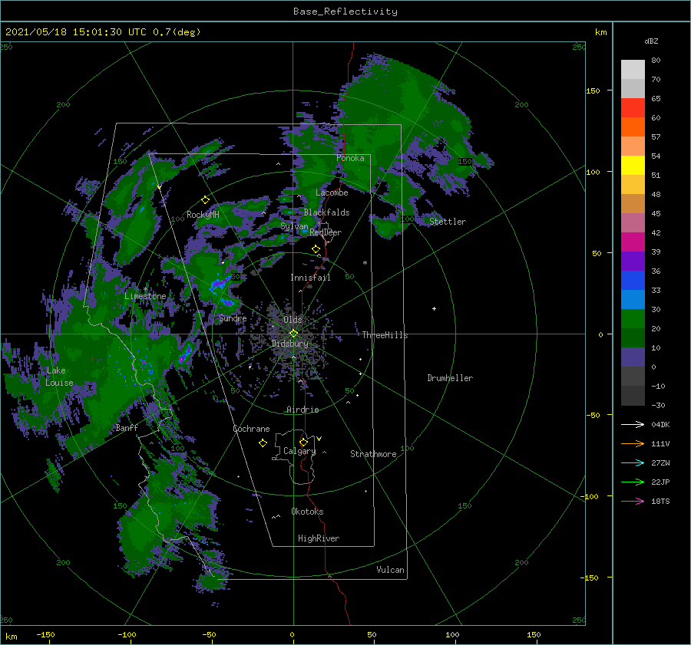Click the yellow diamond marker near Cochrane
The width and height of the screenshot is (691, 645).
pyautogui.click(x=263, y=443)
